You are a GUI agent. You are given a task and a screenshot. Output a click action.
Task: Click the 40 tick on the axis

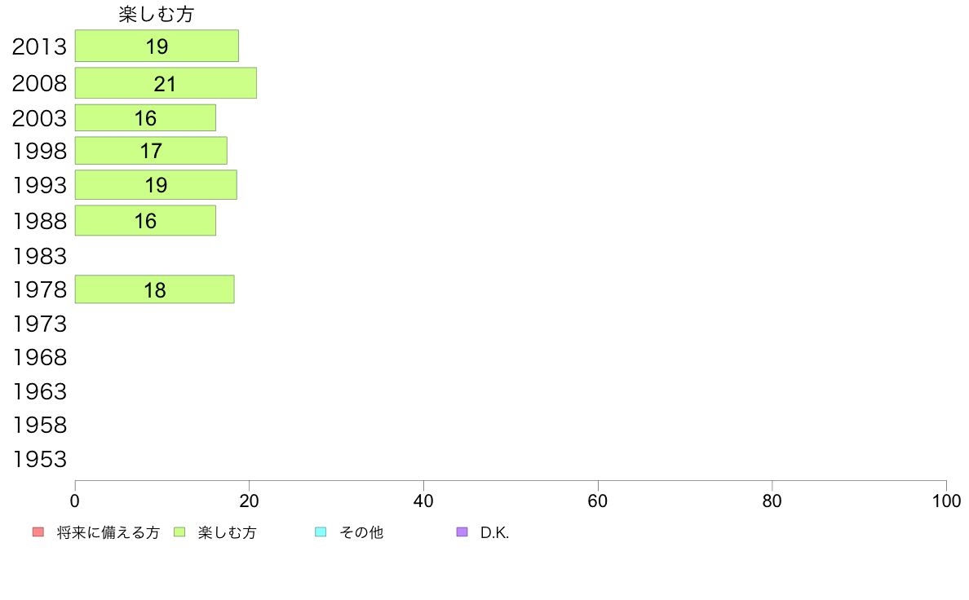[423, 501]
